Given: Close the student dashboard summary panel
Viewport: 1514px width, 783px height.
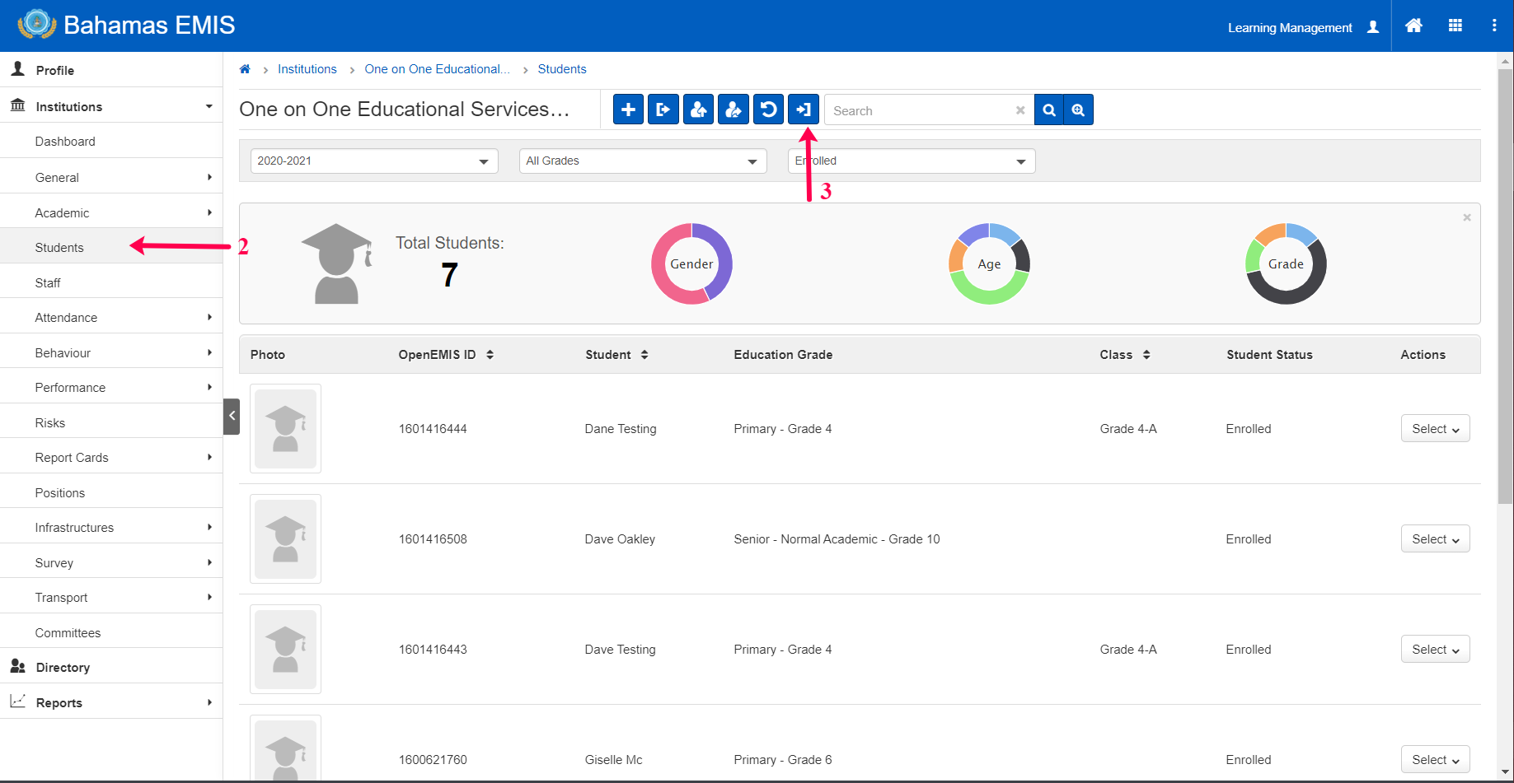Looking at the screenshot, I should click(x=1466, y=217).
